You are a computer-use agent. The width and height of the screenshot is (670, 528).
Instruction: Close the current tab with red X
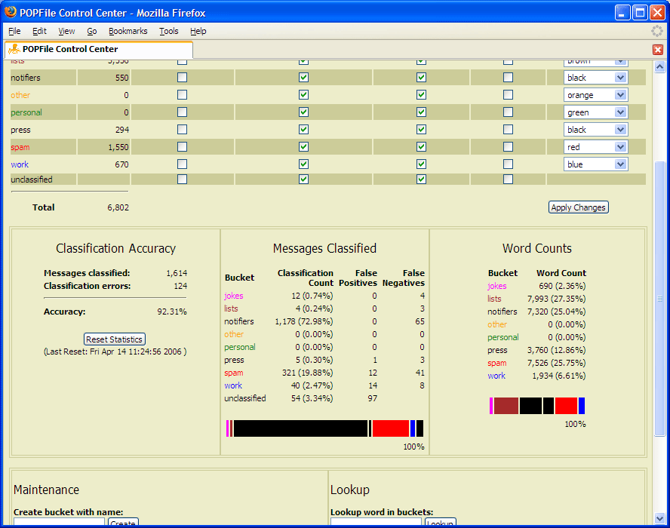(x=658, y=50)
